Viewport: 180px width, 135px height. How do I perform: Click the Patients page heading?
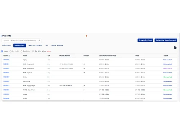click(x=6, y=36)
